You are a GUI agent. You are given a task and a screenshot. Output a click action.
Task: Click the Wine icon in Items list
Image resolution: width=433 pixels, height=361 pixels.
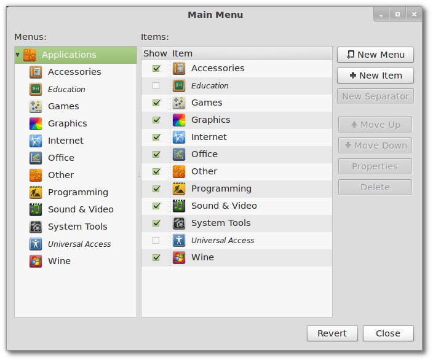(x=179, y=257)
